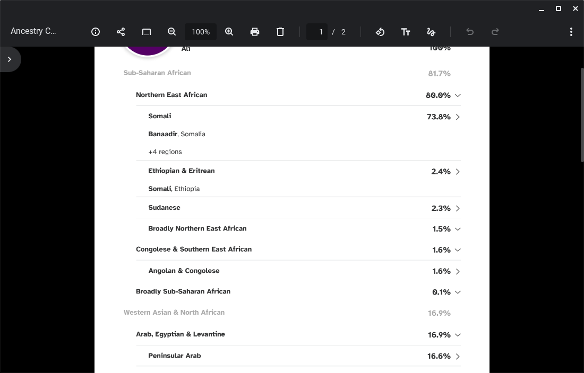This screenshot has width=584, height=373.
Task: Collapse Arab, Egyptian & Levantine chevron
Action: pos(458,335)
